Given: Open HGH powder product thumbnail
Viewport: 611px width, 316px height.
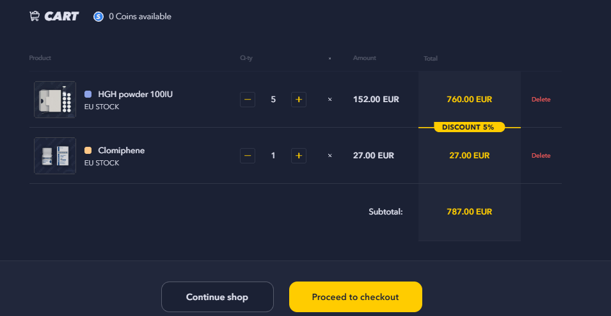Looking at the screenshot, I should [x=55, y=100].
